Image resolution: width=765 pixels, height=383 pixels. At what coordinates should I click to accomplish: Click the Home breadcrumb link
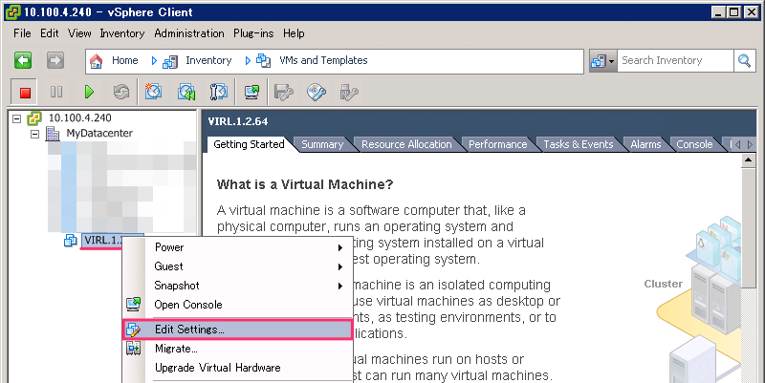[x=125, y=60]
